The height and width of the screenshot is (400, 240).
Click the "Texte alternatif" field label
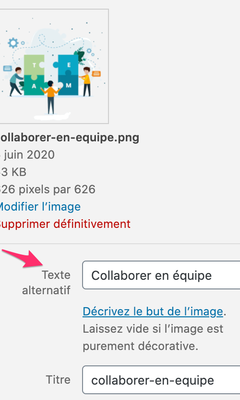[x=47, y=283]
